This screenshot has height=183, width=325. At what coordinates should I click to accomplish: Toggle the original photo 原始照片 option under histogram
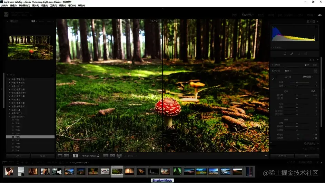click(x=277, y=48)
